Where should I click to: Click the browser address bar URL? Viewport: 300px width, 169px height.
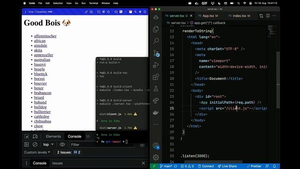click(40, 12)
